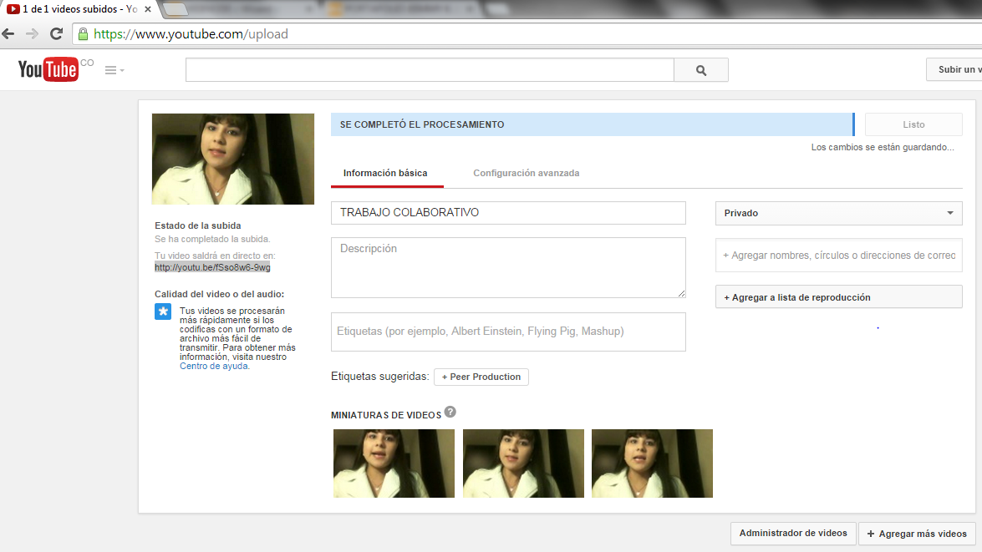The height and width of the screenshot is (552, 982).
Task: Click the help question mark beside Miniaturas
Action: [x=450, y=412]
